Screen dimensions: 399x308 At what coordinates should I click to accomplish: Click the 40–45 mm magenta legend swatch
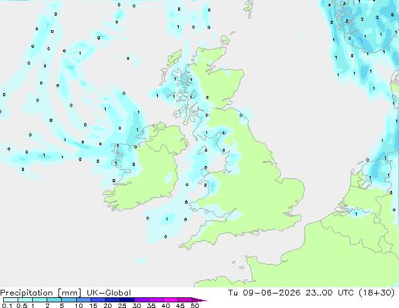coord(171,300)
